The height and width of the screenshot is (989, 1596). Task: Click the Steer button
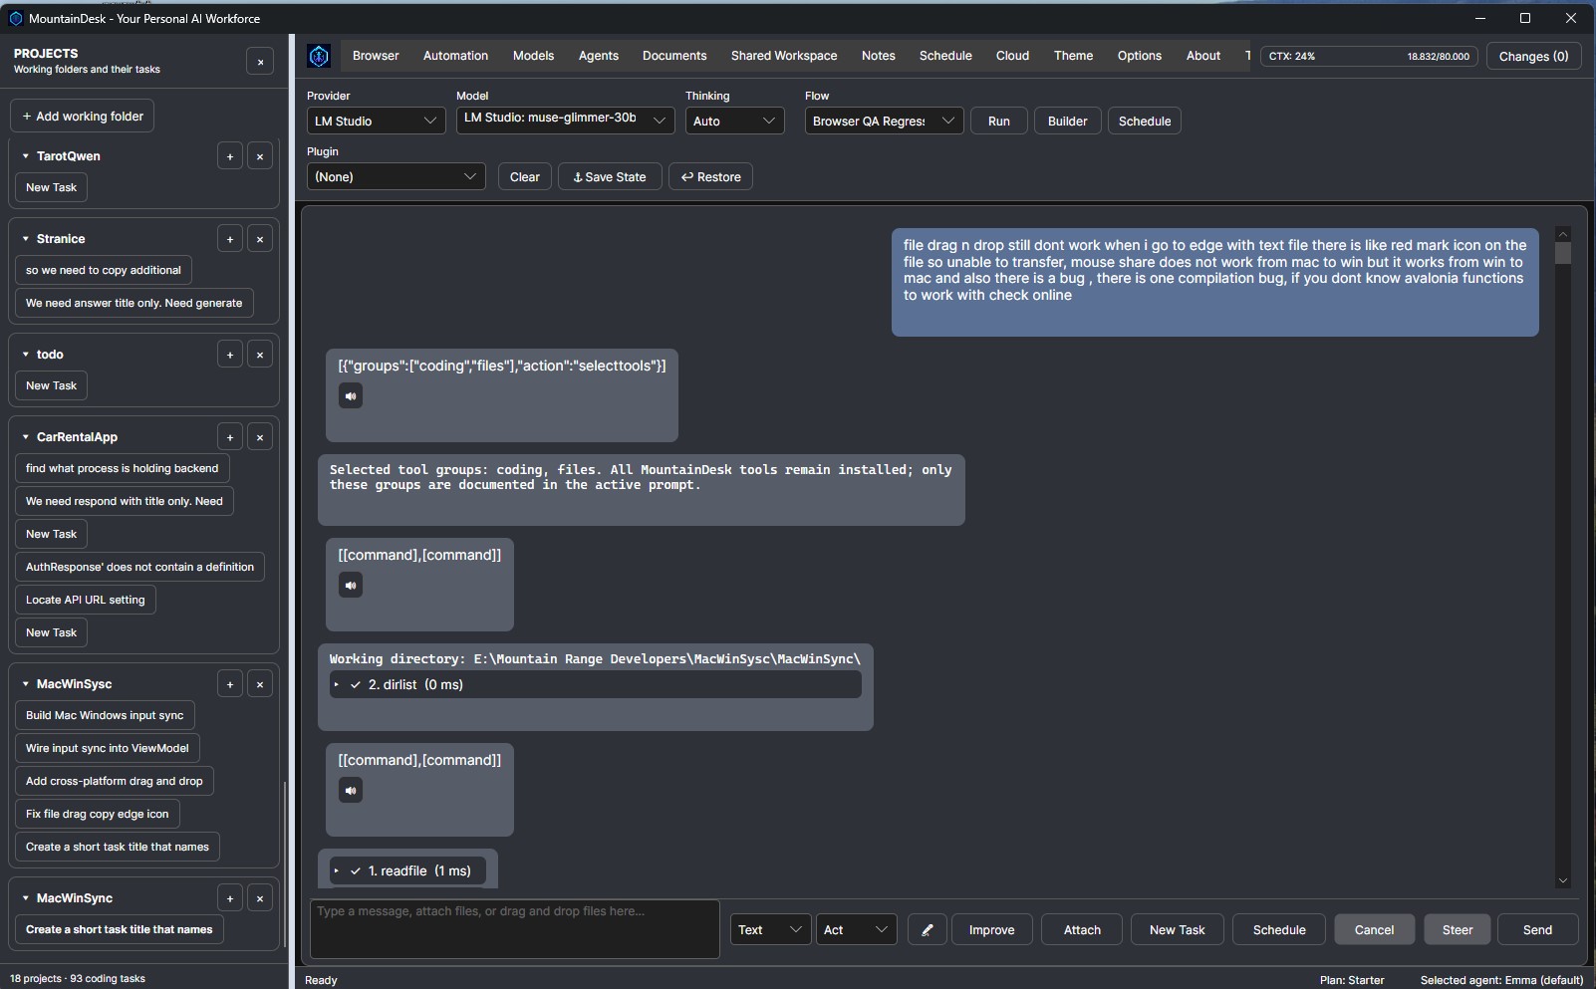pyautogui.click(x=1458, y=930)
